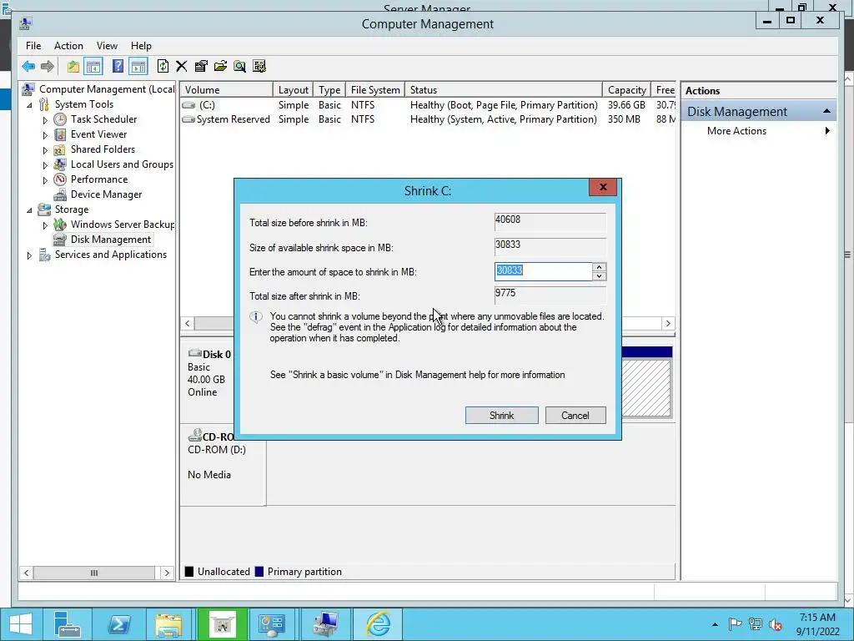Open the Help toolbar icon
Image resolution: width=854 pixels, height=641 pixels.
(x=118, y=67)
